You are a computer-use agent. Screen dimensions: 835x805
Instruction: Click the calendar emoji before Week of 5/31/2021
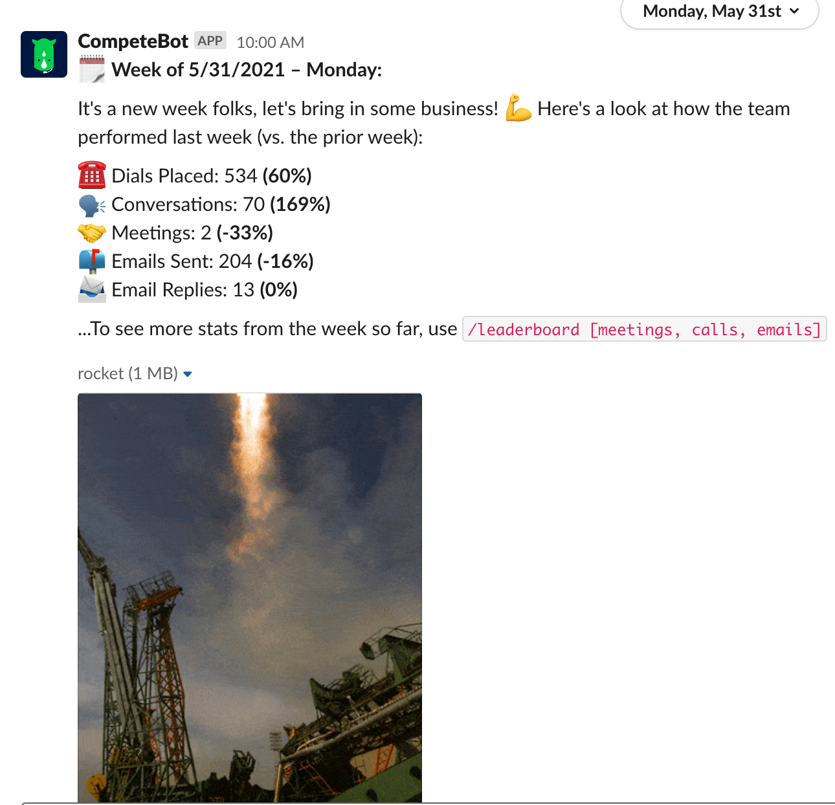click(92, 69)
